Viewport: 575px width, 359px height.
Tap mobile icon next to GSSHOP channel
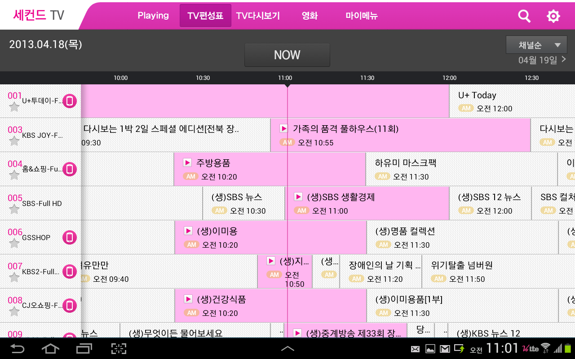point(70,237)
